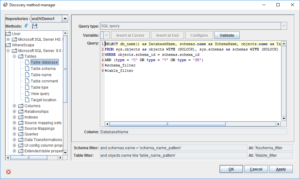Click the Target location document icon

[27, 100]
